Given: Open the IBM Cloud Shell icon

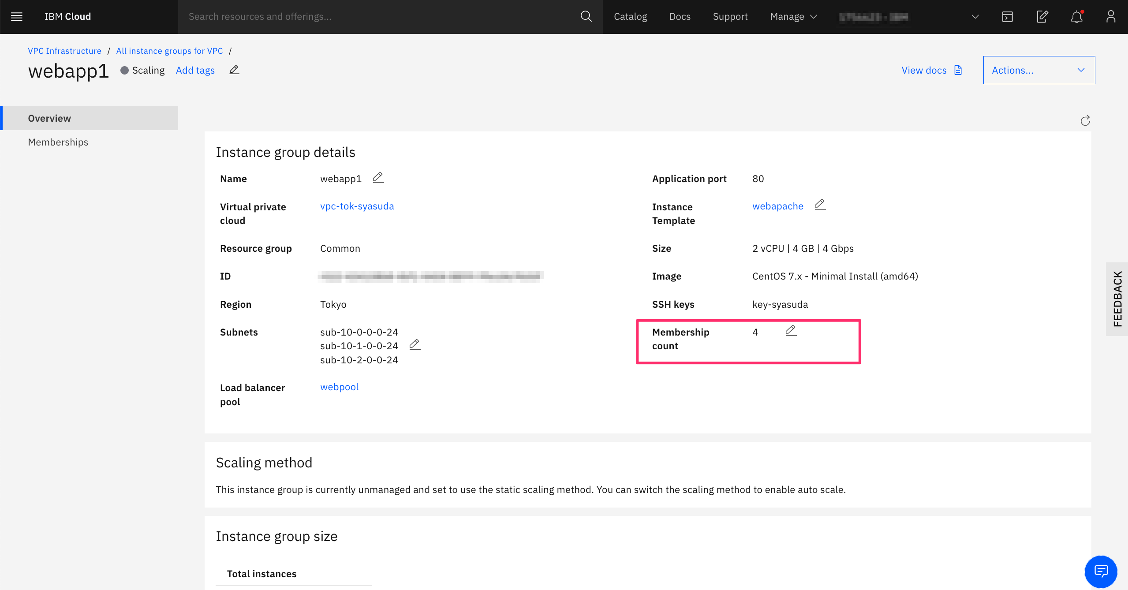Looking at the screenshot, I should [1008, 17].
